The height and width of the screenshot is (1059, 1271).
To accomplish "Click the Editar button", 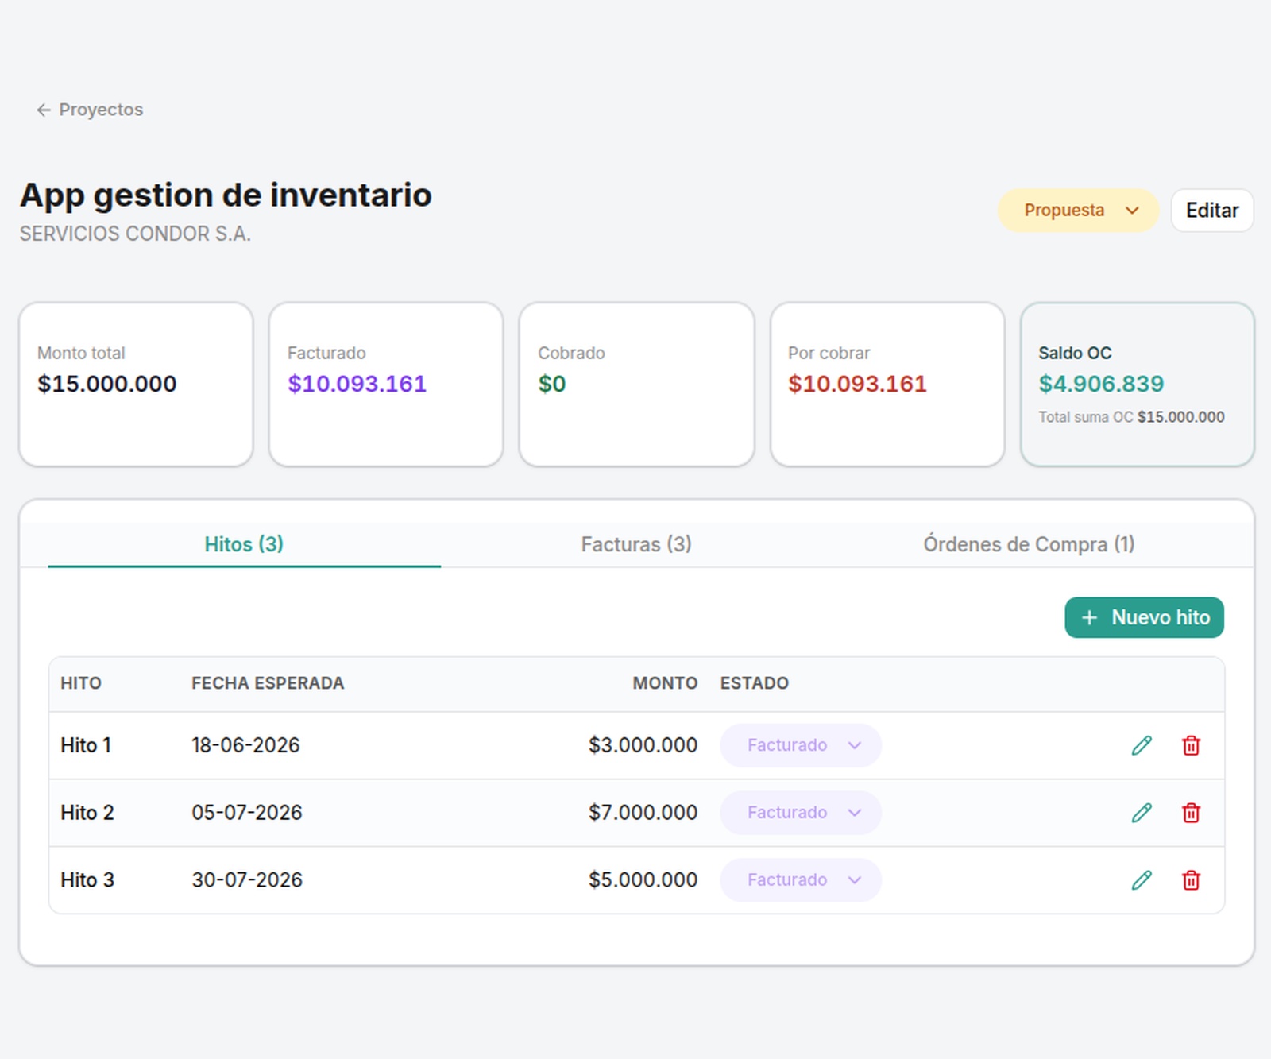I will pyautogui.click(x=1212, y=211).
